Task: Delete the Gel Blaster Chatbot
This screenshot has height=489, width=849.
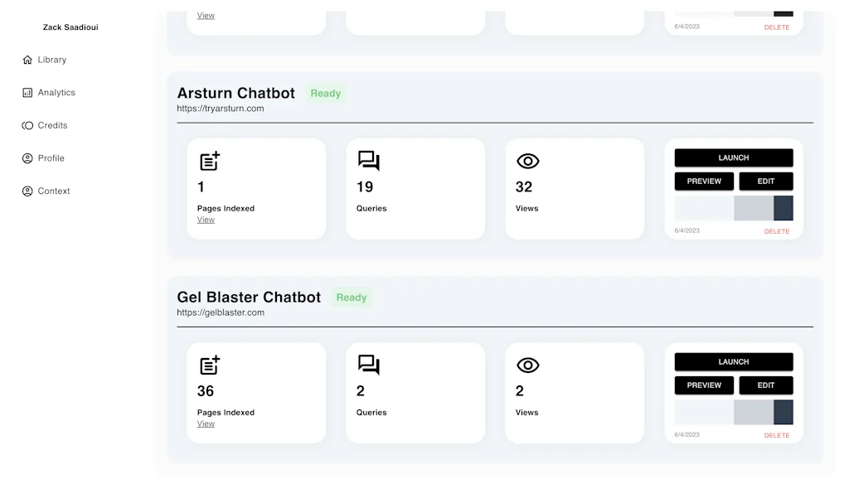Action: (776, 434)
